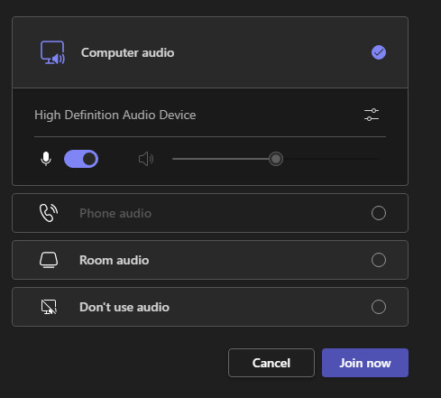Click the Computer audio monitor icon
Image resolution: width=441 pixels, height=398 pixels.
point(52,52)
